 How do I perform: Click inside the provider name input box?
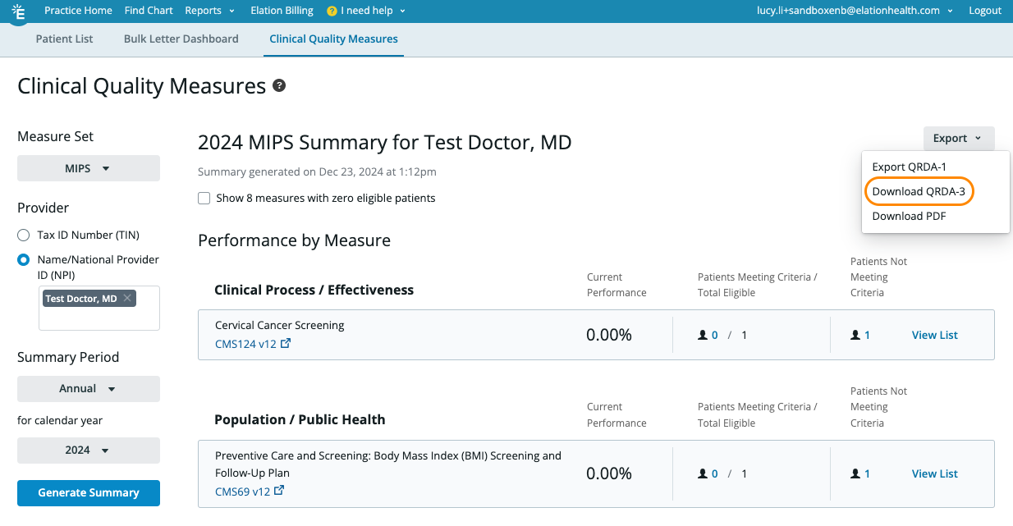tap(99, 318)
